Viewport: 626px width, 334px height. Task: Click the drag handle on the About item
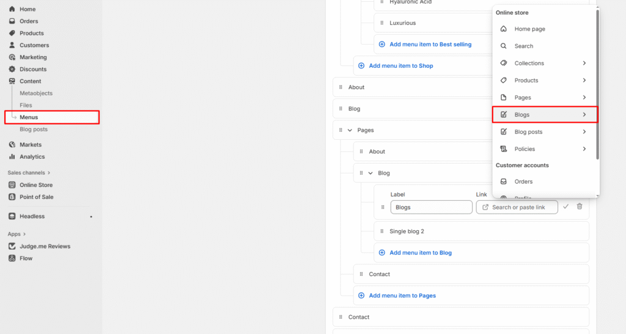coord(341,87)
